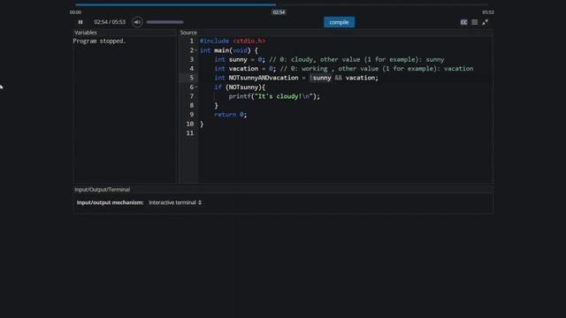
Task: Seek on the video progress bar
Action: pyautogui.click(x=281, y=4)
